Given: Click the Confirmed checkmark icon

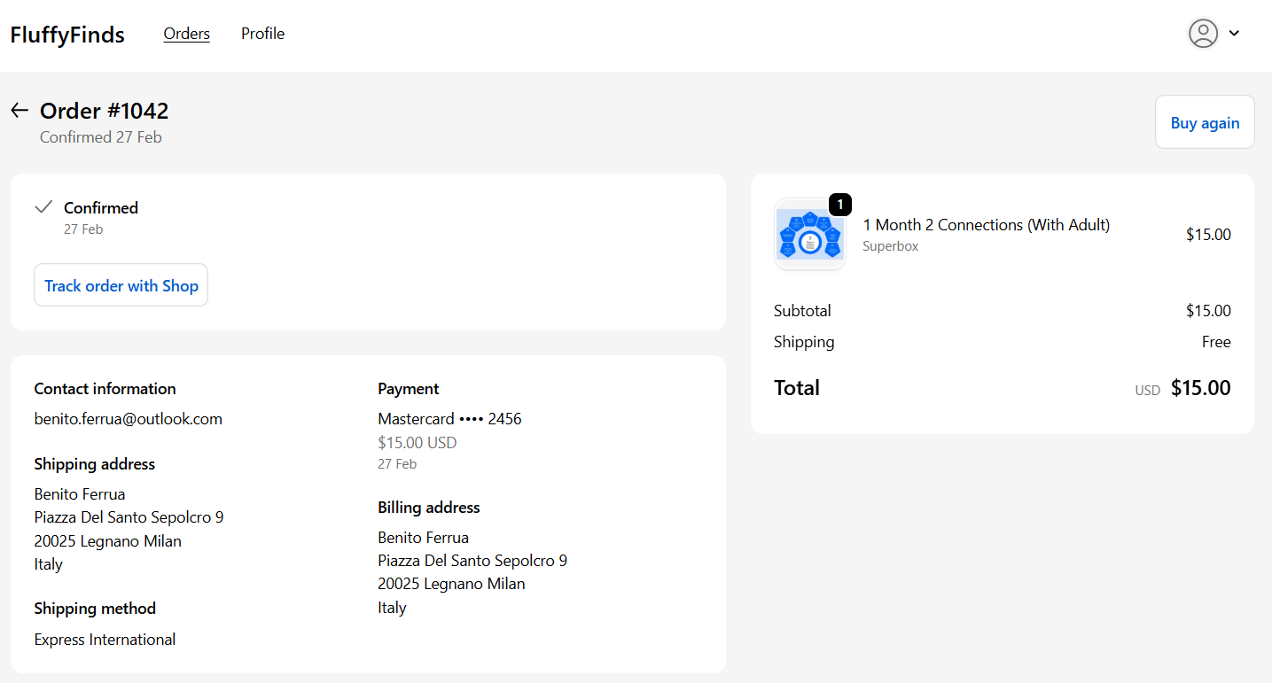Looking at the screenshot, I should pos(43,207).
